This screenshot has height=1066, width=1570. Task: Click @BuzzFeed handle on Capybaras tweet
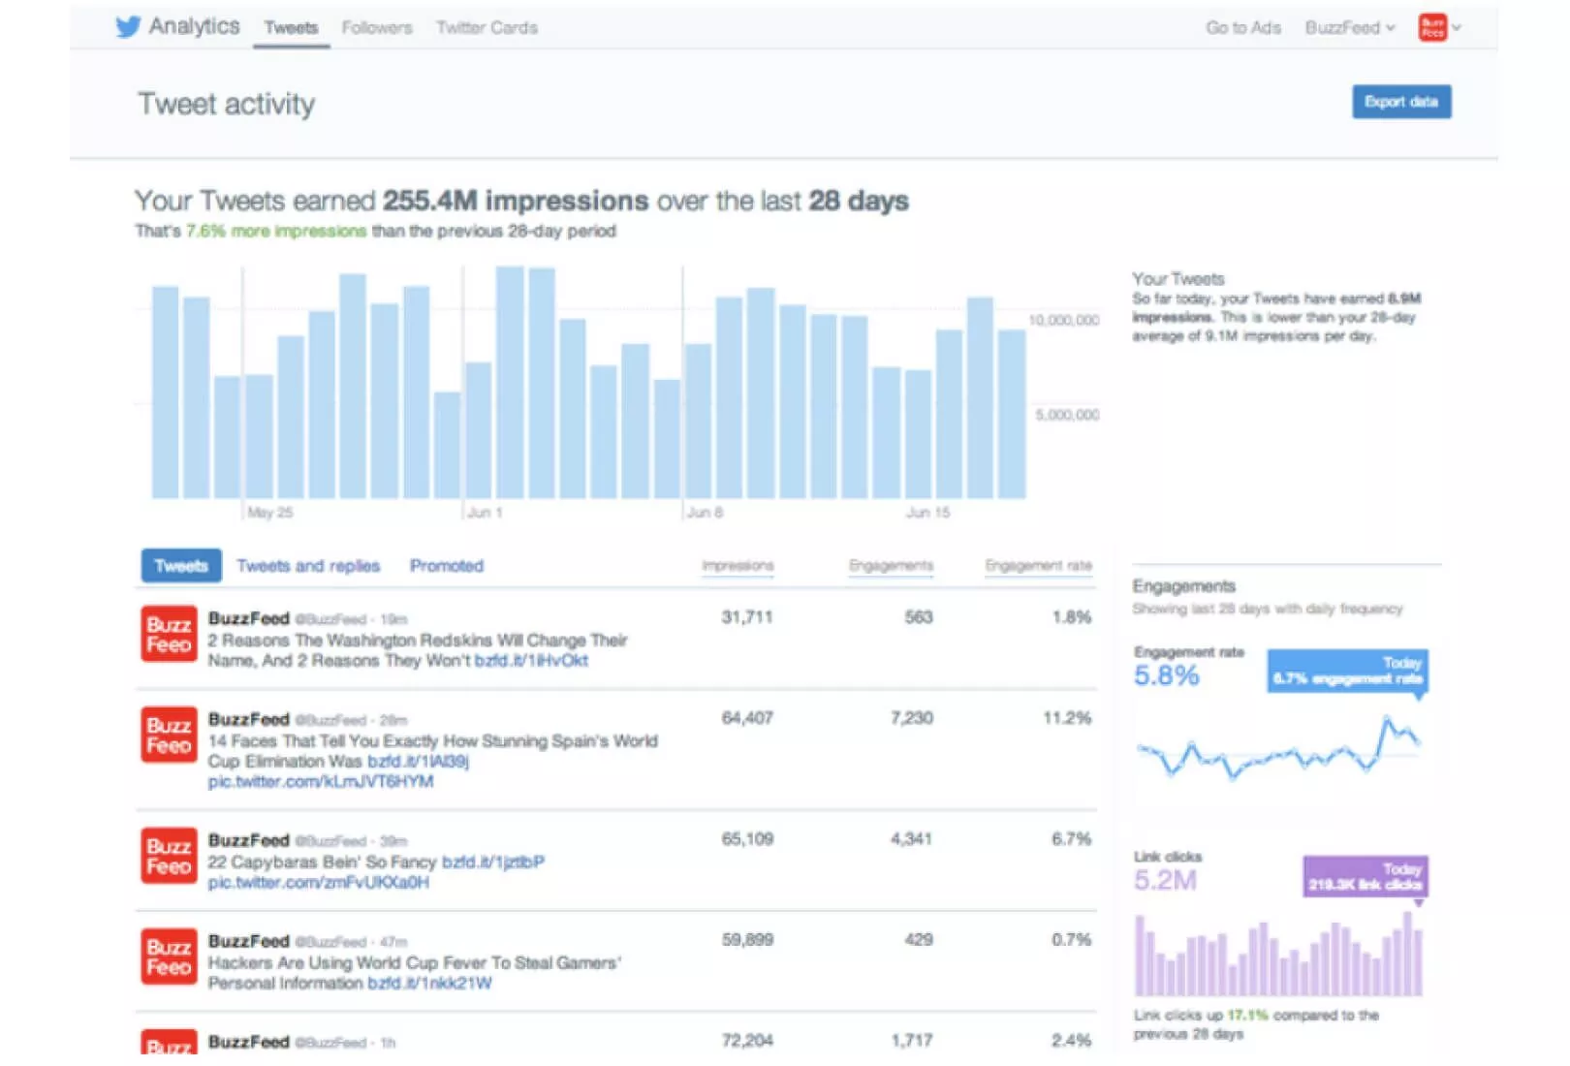click(x=330, y=841)
